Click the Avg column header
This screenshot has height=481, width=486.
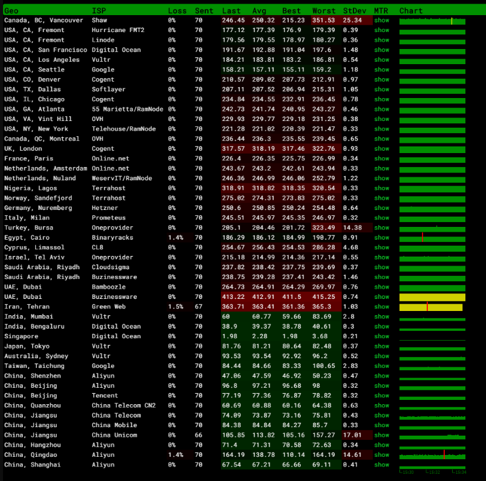click(259, 11)
